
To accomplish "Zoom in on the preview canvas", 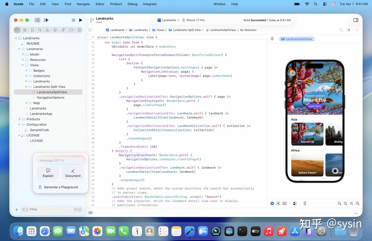I will pyautogui.click(x=358, y=203).
